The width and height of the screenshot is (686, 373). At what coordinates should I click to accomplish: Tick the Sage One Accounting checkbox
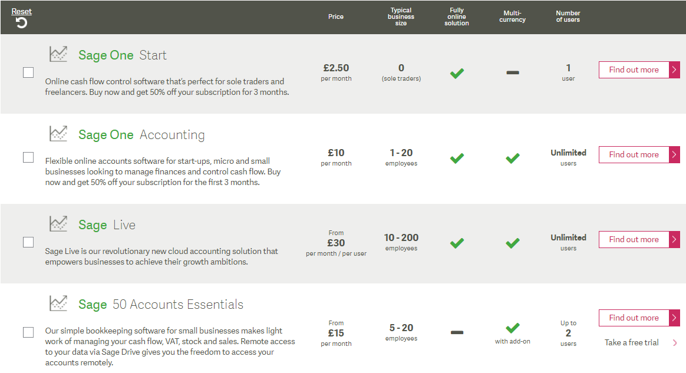point(28,157)
